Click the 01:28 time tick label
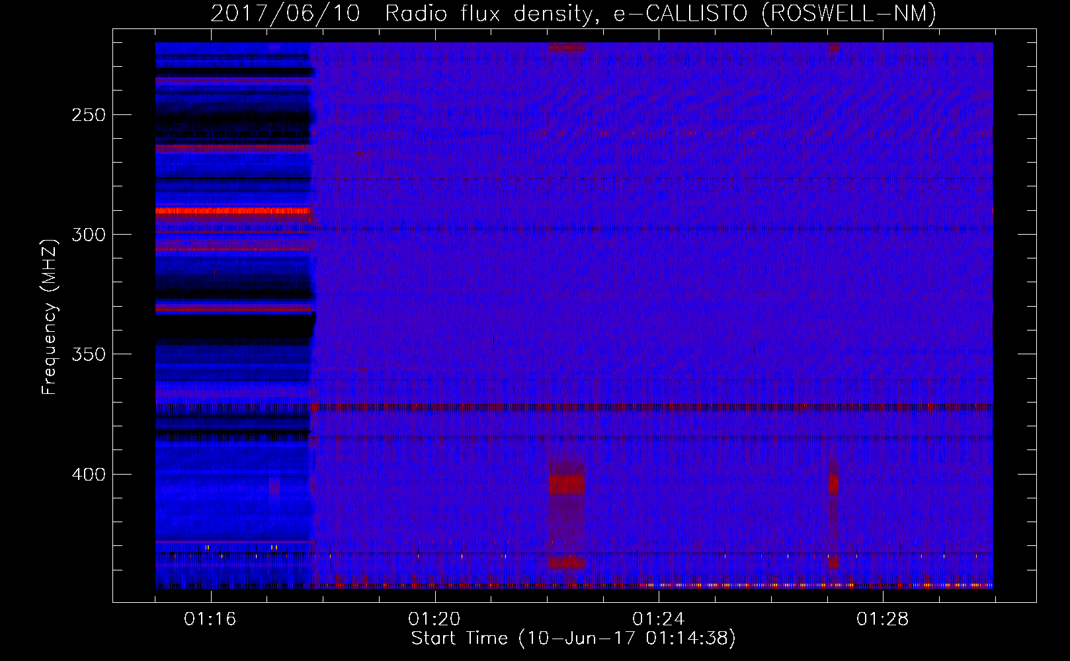This screenshot has height=661, width=1070. (883, 619)
